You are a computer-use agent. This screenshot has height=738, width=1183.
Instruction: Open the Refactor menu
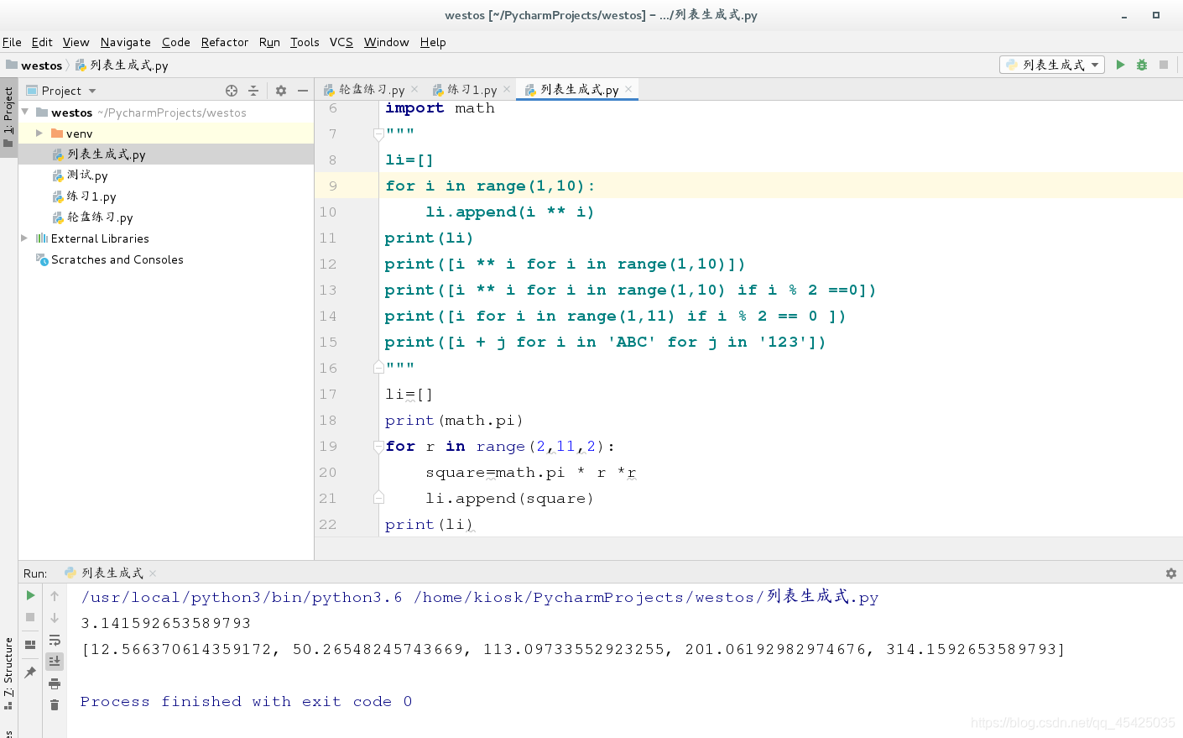point(225,42)
